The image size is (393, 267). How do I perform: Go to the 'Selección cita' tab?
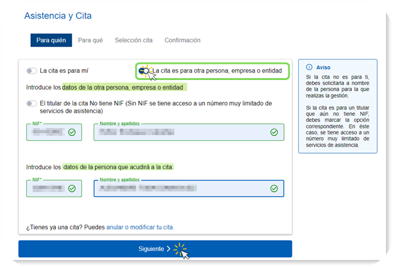point(133,40)
